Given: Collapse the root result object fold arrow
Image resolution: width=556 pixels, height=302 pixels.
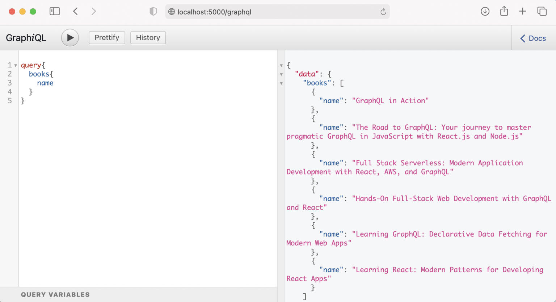Looking at the screenshot, I should 281,66.
